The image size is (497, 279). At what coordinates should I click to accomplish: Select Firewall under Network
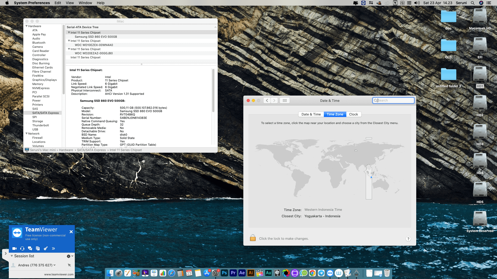click(x=38, y=138)
